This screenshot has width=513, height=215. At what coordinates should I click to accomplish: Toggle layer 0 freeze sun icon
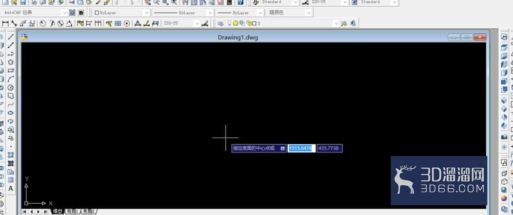pyautogui.click(x=235, y=23)
